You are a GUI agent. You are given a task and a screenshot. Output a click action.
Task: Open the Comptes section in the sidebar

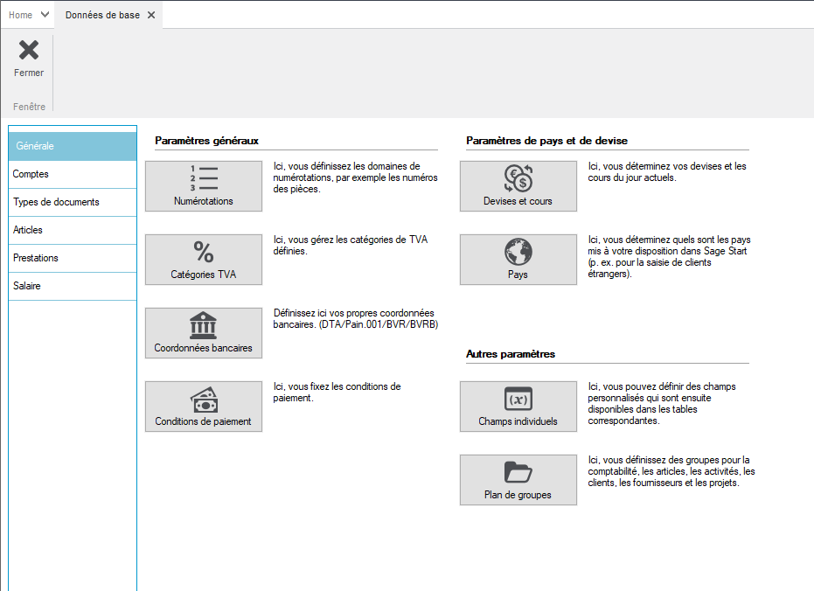tap(73, 174)
